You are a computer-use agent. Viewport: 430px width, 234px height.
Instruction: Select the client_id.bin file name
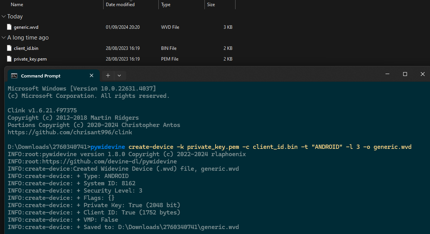pos(26,48)
